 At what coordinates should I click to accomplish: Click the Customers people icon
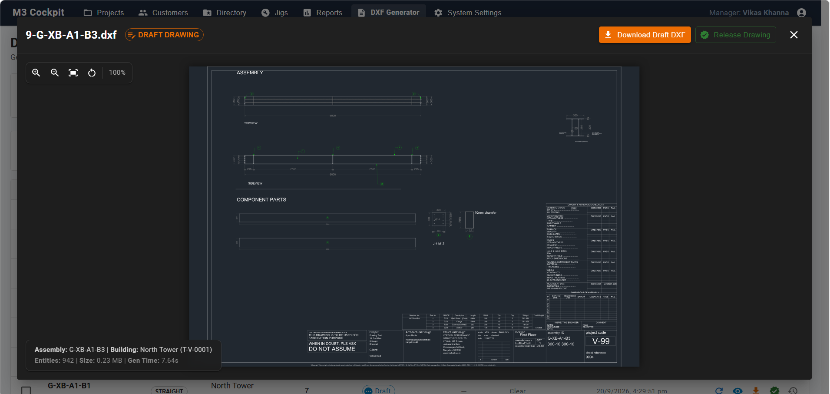coord(143,13)
